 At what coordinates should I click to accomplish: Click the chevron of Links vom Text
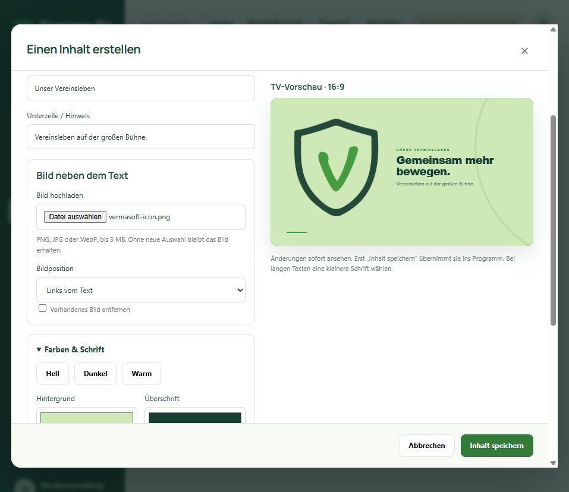pyautogui.click(x=240, y=290)
